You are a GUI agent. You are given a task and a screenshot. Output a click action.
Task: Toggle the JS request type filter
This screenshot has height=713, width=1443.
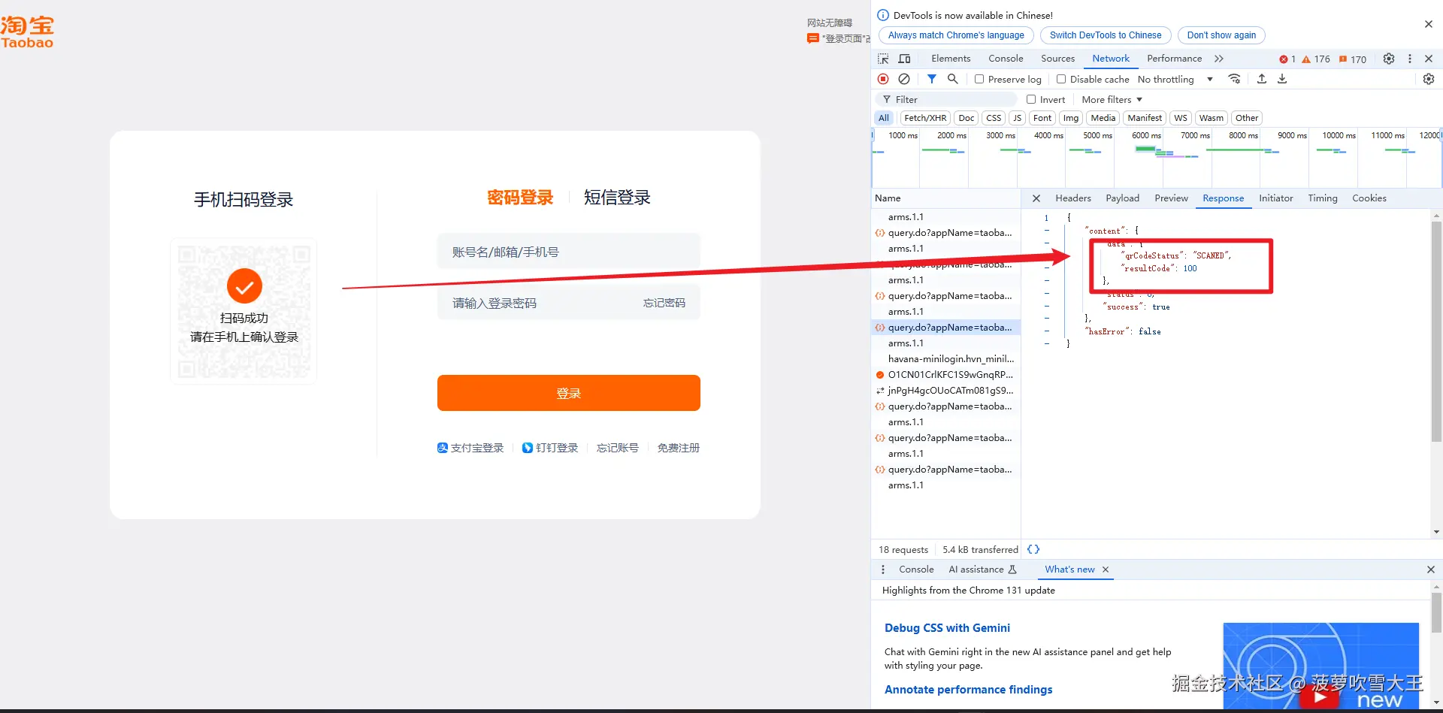point(1017,118)
